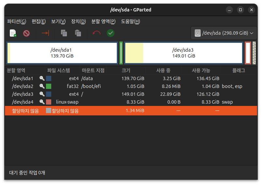
Task: Open the 도움말(H) menu
Action: [131, 22]
